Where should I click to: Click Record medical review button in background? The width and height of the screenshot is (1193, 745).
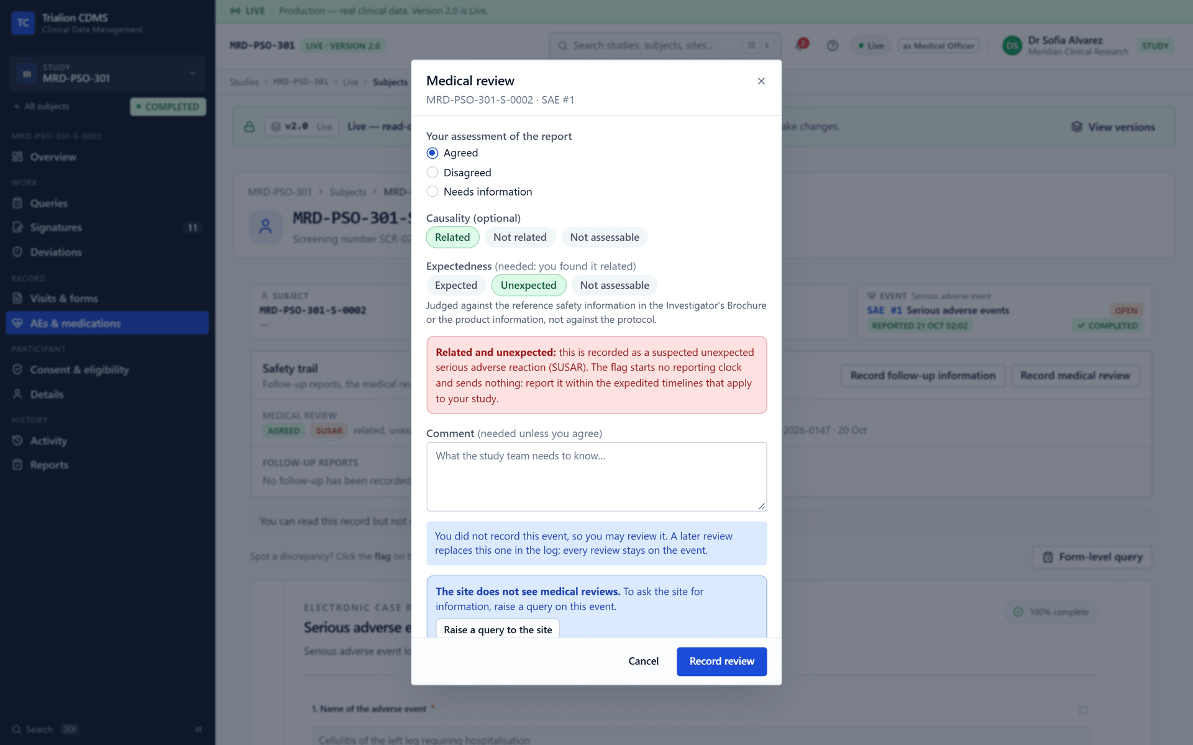coord(1075,376)
